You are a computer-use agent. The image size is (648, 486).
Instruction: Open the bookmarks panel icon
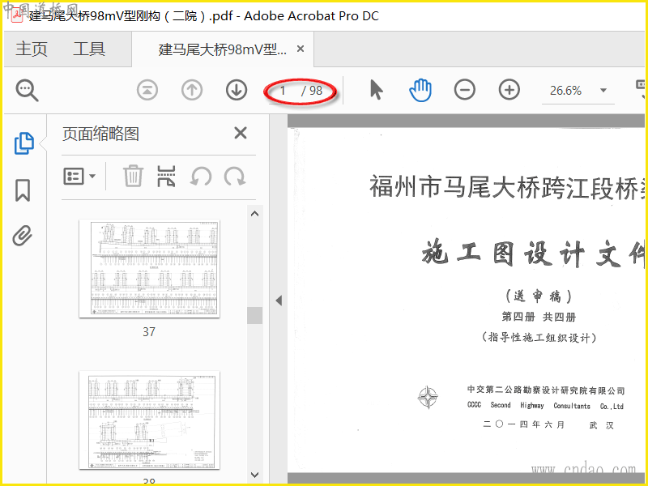point(23,190)
